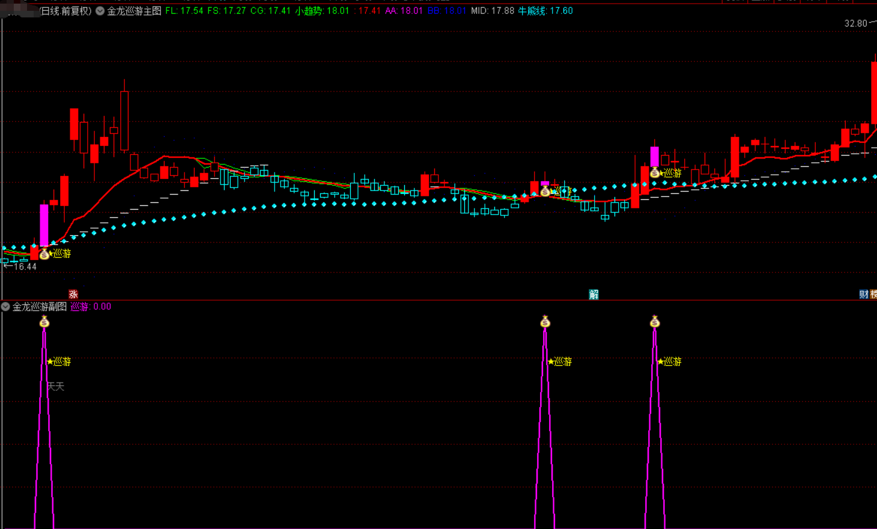877x529 pixels.
Task: Select the third 巡游 star label in sub-chart
Action: click(670, 361)
